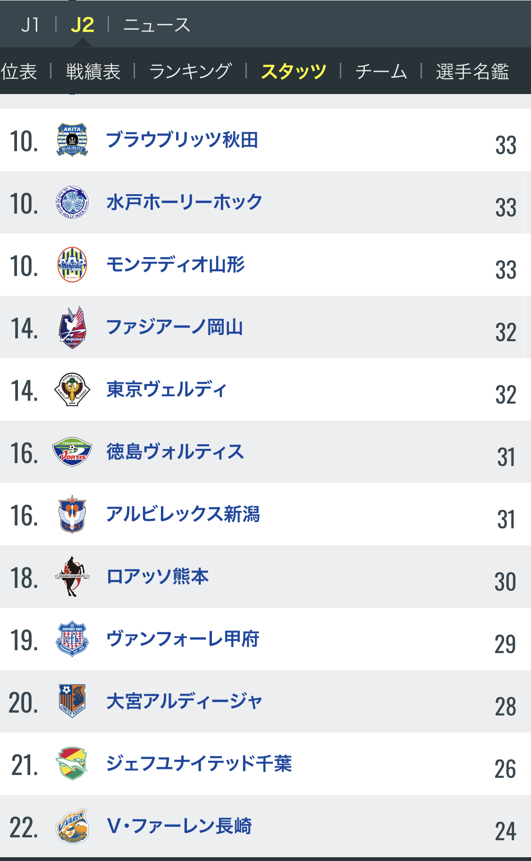Open the ジェフユナイテッド千葉 team link

pyautogui.click(x=199, y=764)
